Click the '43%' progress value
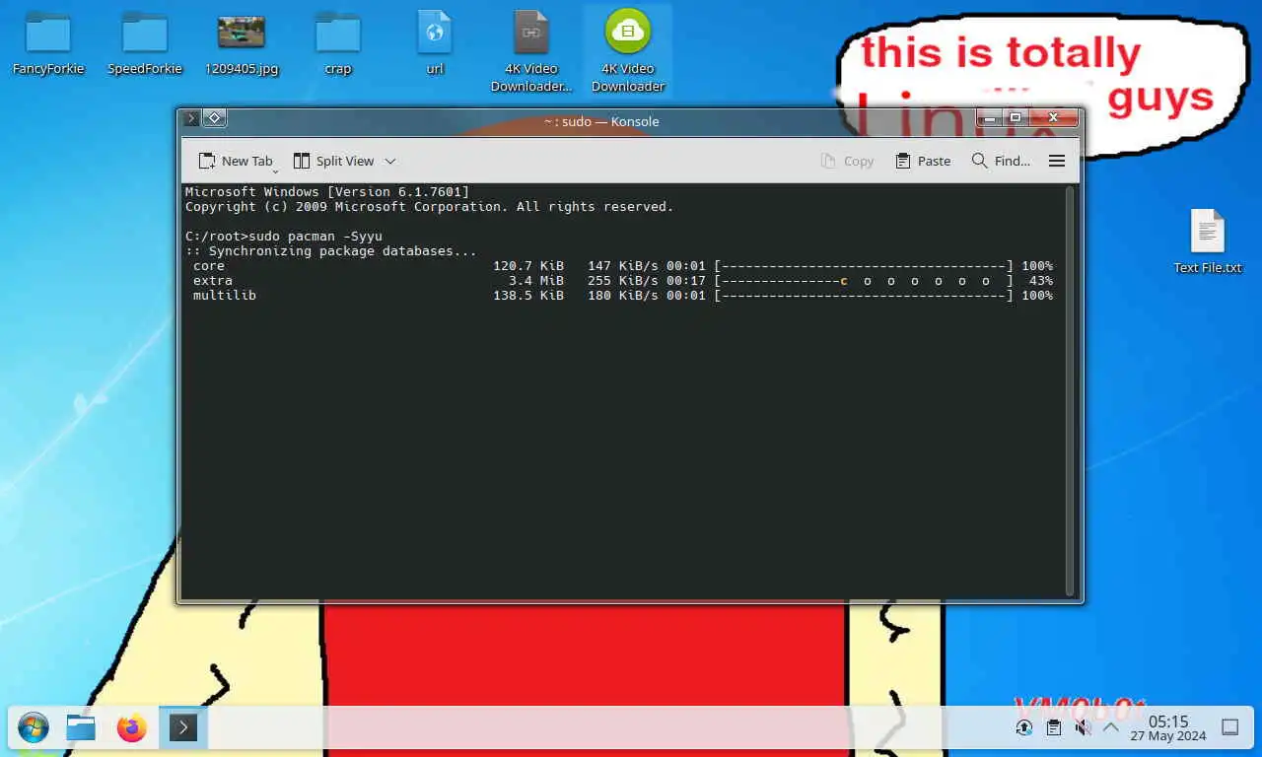The width and height of the screenshot is (1262, 757). click(1041, 281)
